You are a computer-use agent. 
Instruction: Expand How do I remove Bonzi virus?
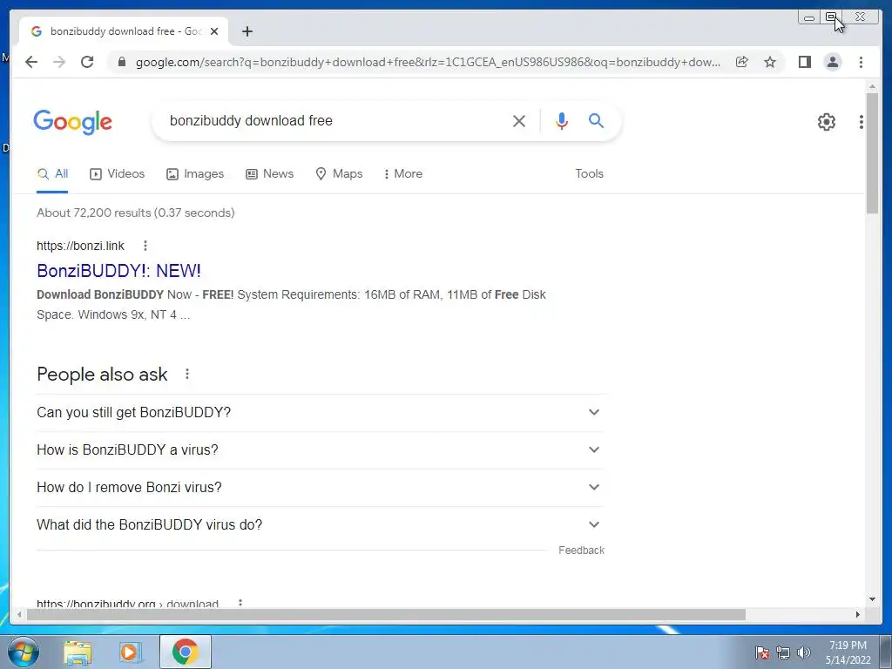(321, 488)
